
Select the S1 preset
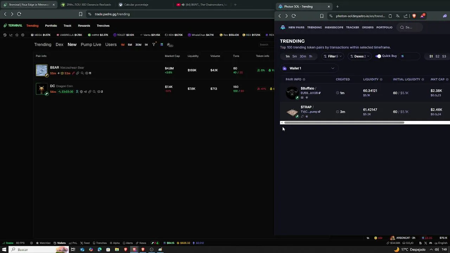pos(431,56)
